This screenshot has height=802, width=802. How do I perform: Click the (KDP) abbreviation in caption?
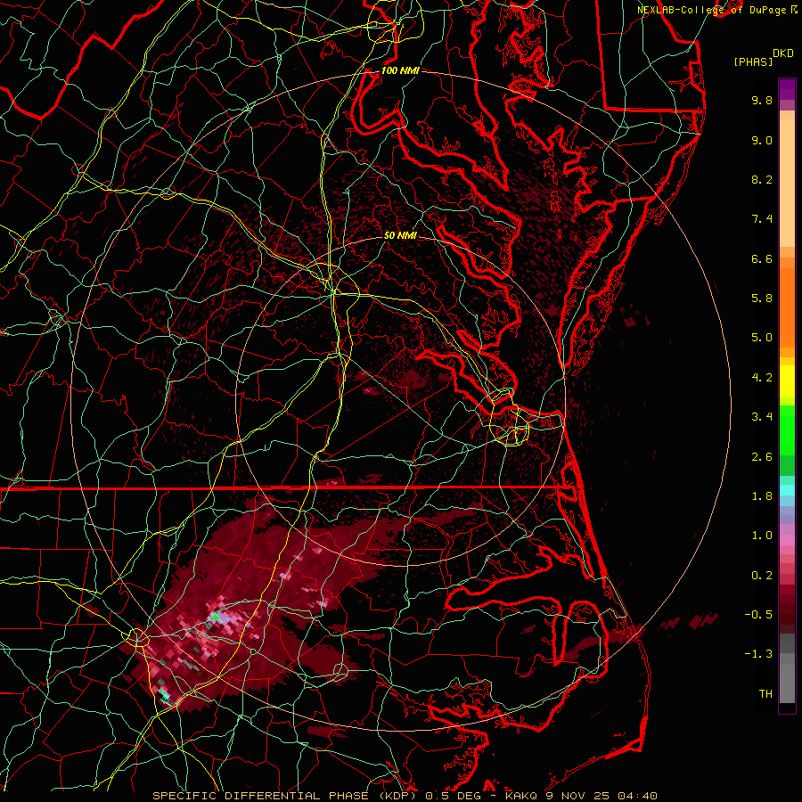tap(398, 796)
